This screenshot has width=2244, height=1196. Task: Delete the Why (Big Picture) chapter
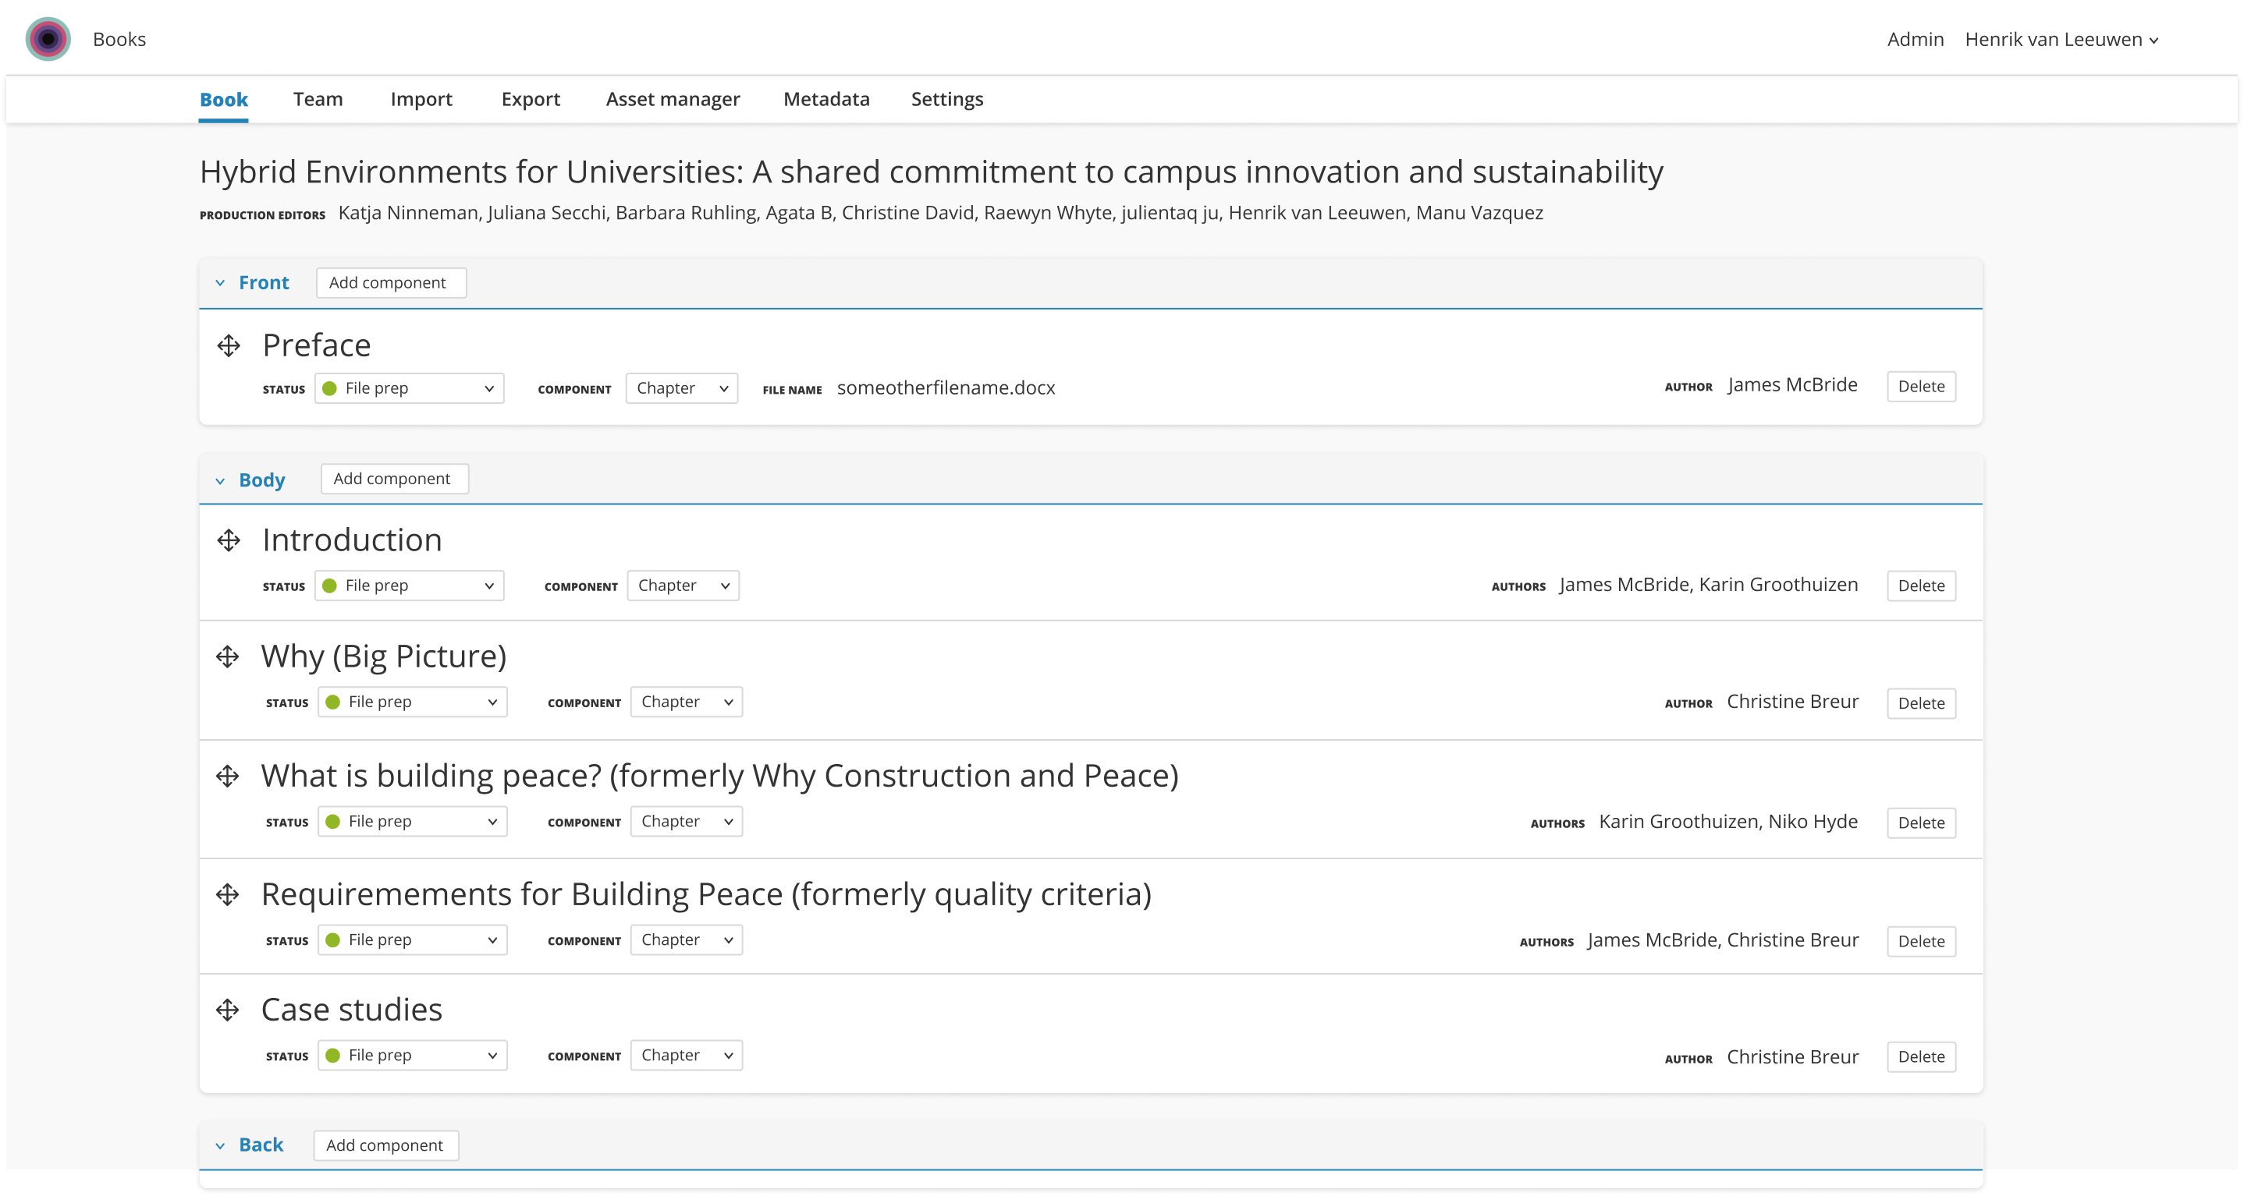[x=1921, y=703]
